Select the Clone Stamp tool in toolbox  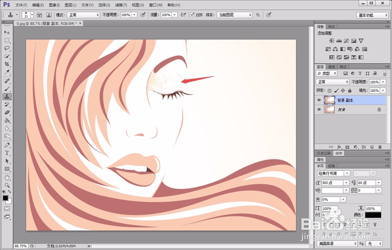[7, 97]
